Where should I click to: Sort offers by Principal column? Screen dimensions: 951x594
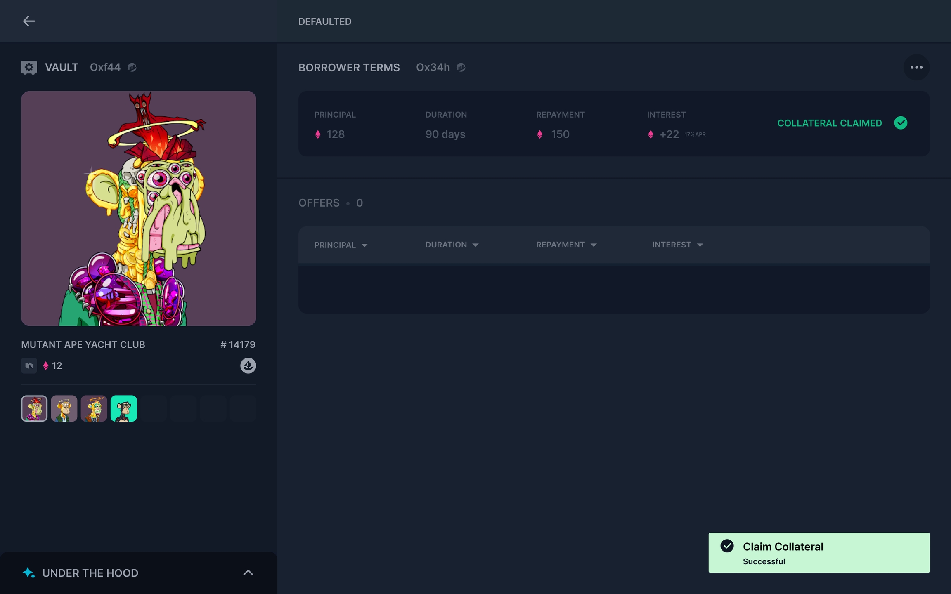[341, 245]
